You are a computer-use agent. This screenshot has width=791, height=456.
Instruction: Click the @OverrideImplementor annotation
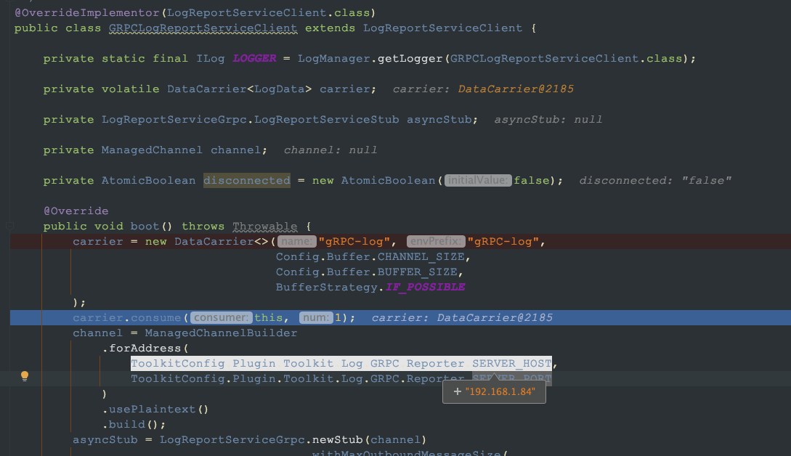tap(86, 13)
